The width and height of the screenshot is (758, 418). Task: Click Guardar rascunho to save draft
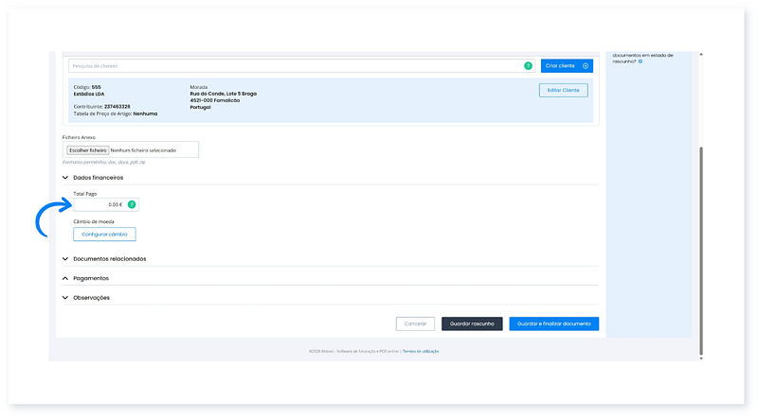click(471, 323)
